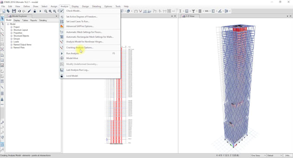Click the Advanced SAPFire Options icon
Viewport: 293px width, 158px height.
click(62, 26)
